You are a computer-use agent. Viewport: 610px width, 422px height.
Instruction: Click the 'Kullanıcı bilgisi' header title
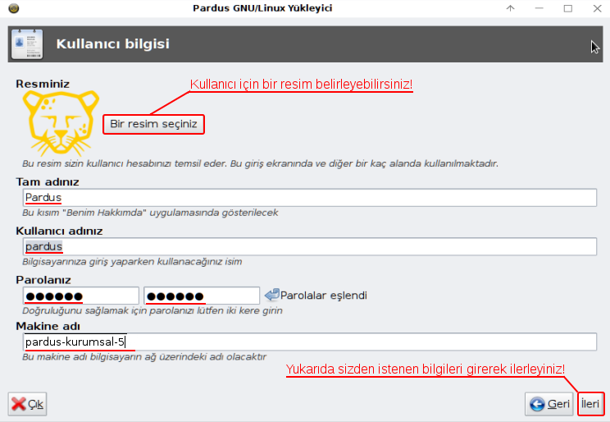point(112,44)
